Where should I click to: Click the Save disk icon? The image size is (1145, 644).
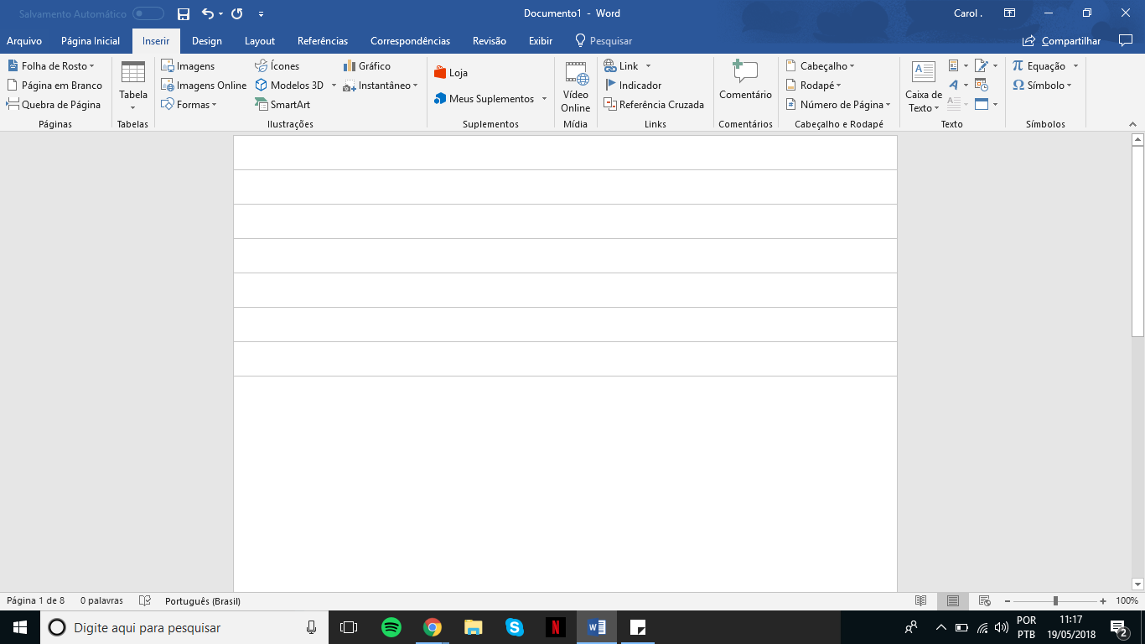pos(184,13)
